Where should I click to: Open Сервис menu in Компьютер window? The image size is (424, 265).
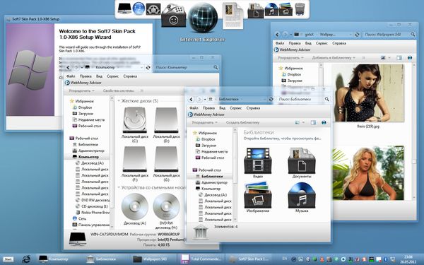click(112, 76)
